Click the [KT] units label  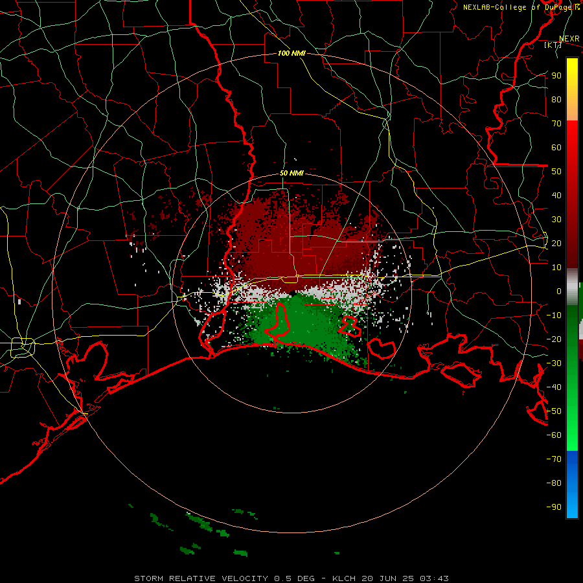553,45
